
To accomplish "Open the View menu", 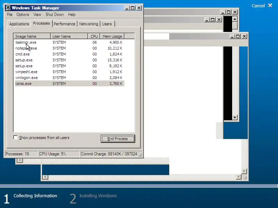I will click(37, 15).
